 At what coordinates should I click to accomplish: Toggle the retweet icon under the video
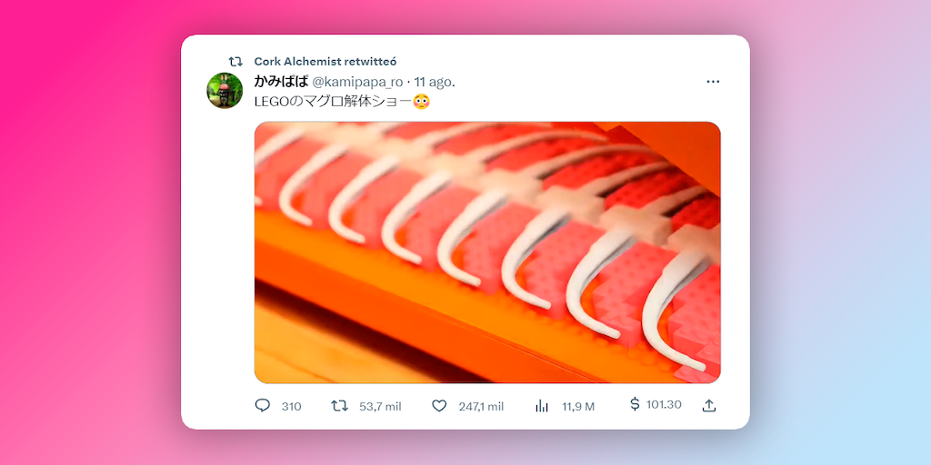[340, 406]
